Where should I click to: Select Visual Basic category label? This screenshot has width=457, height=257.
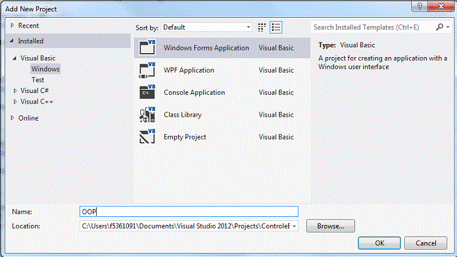point(38,58)
